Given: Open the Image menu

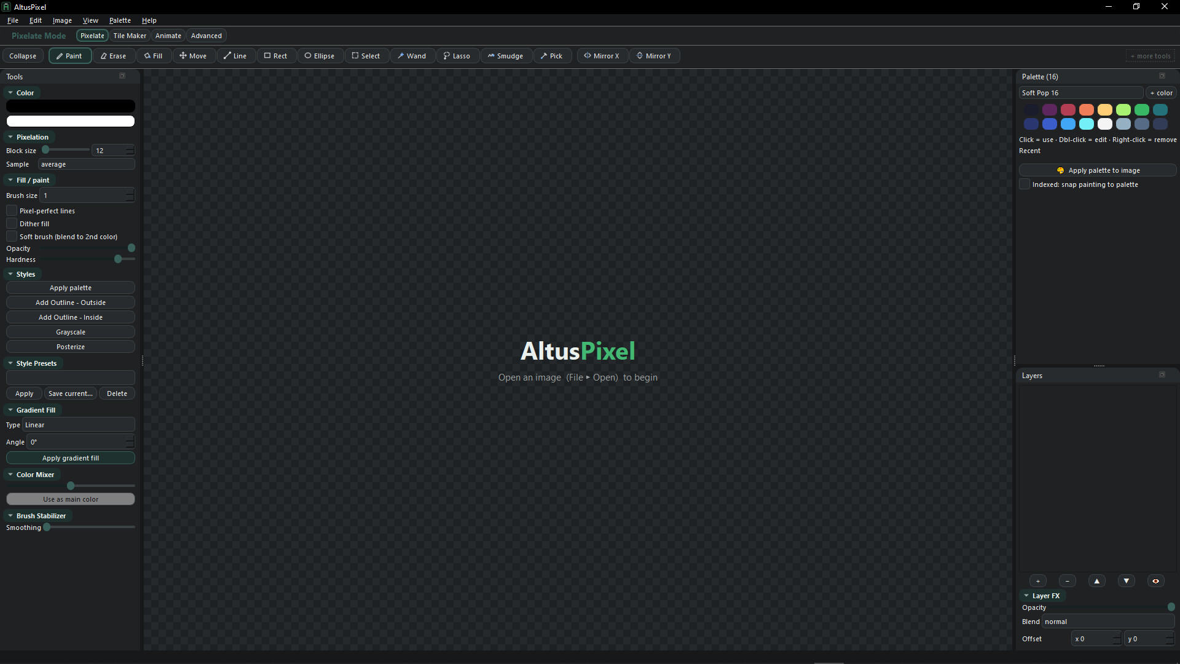Looking at the screenshot, I should [62, 20].
